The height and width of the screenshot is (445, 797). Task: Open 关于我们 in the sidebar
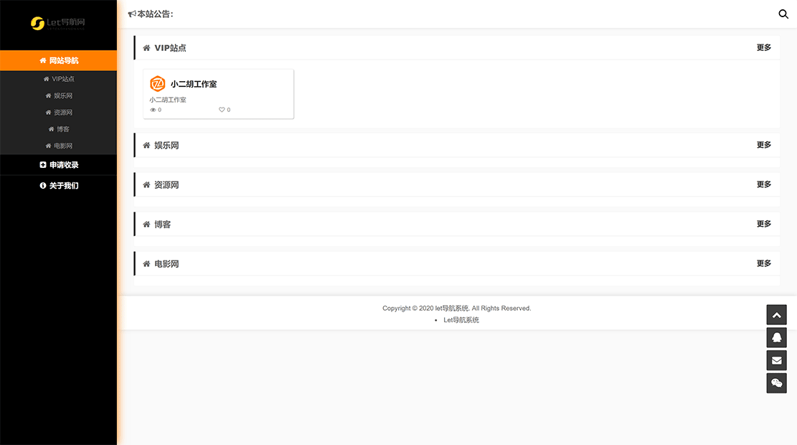click(59, 186)
